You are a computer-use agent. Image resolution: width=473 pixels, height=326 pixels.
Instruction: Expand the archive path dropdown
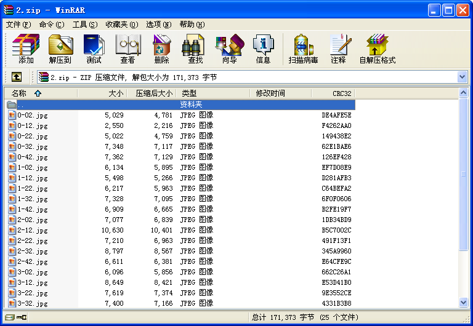coord(462,77)
